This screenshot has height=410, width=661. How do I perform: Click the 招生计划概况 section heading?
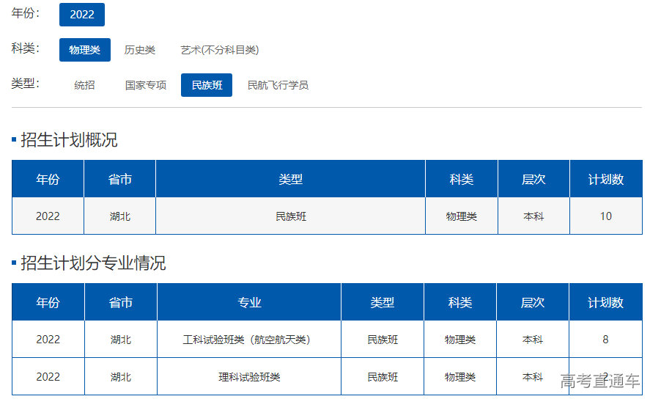click(x=69, y=139)
